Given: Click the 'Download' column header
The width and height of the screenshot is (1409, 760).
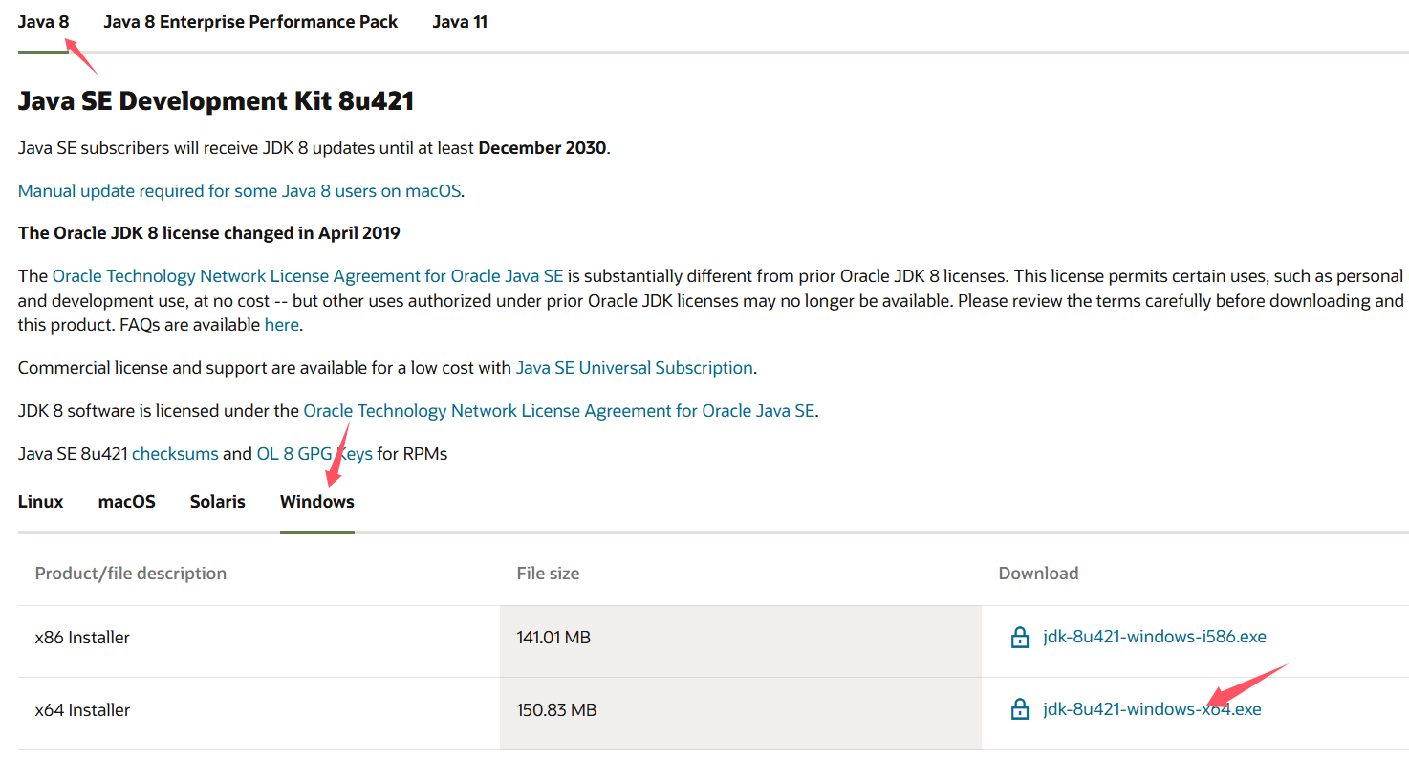Looking at the screenshot, I should click(1038, 574).
